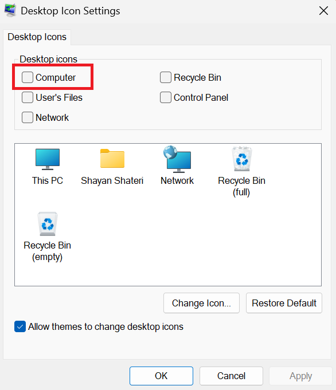Switch to the Desktop Icons tab

(37, 37)
